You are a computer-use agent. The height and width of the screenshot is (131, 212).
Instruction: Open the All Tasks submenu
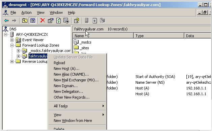pyautogui.click(x=77, y=106)
